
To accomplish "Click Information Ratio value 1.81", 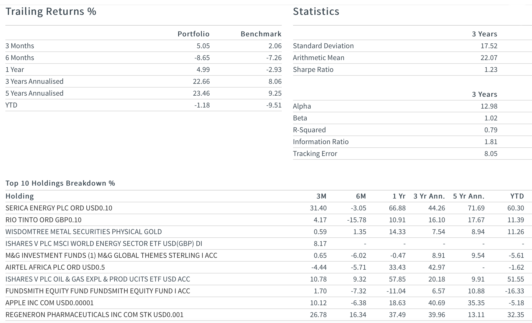I will click(x=491, y=142).
